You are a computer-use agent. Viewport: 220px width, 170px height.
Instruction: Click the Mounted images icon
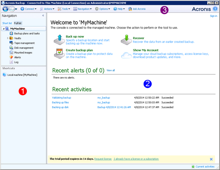click(11, 53)
